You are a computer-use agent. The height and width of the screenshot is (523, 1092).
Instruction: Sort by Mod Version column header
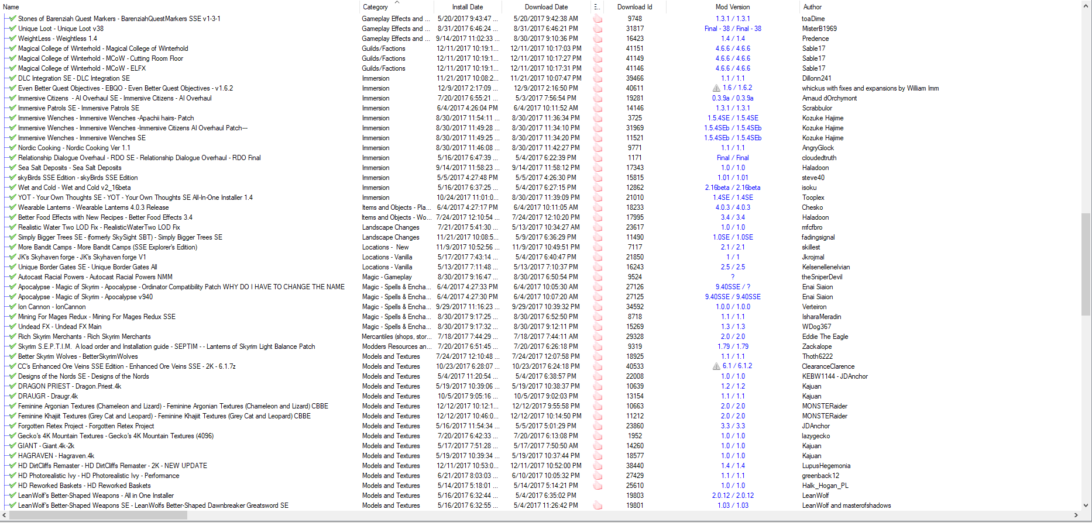732,7
